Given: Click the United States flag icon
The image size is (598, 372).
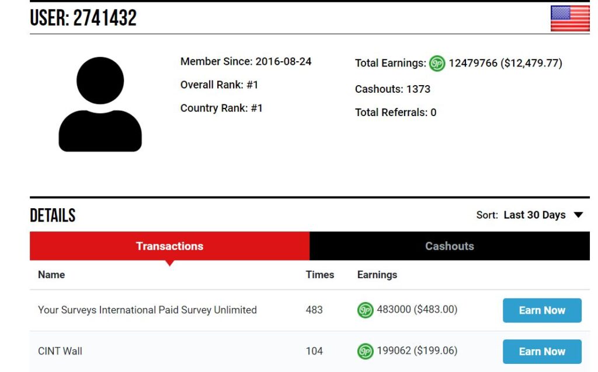Looking at the screenshot, I should pyautogui.click(x=569, y=18).
